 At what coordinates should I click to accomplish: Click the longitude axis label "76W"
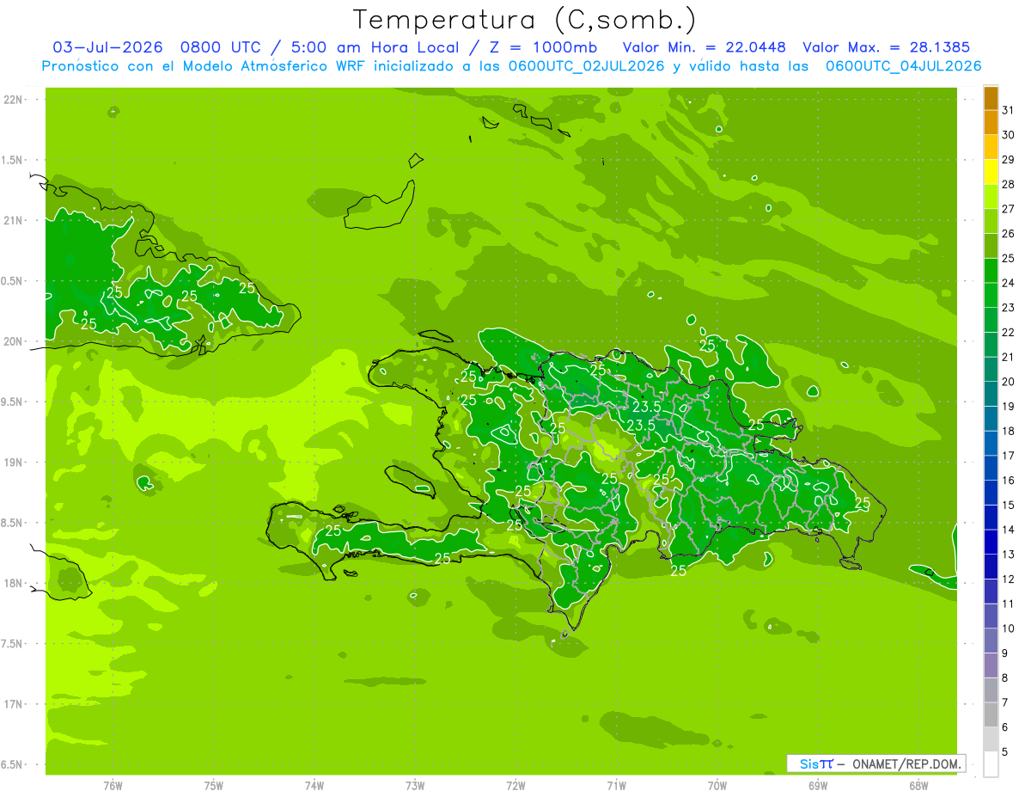click(113, 786)
